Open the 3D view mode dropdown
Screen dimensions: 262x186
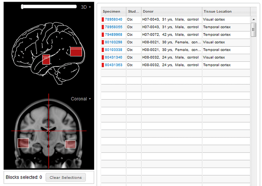tap(86, 7)
